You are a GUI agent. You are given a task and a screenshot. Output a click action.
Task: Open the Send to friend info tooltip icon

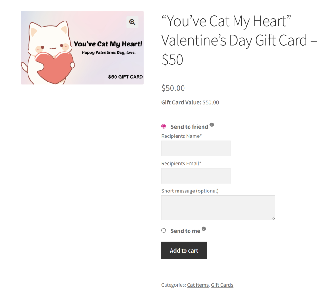(212, 125)
